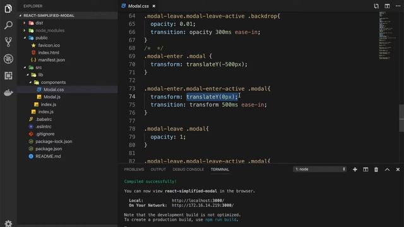Click the http://localhost:3000/ link in terminal
The image size is (404, 227).
point(198,201)
